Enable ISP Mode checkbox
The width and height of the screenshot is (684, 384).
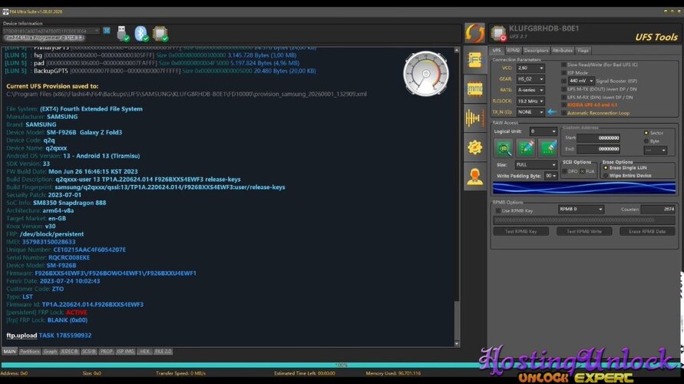tap(563, 73)
